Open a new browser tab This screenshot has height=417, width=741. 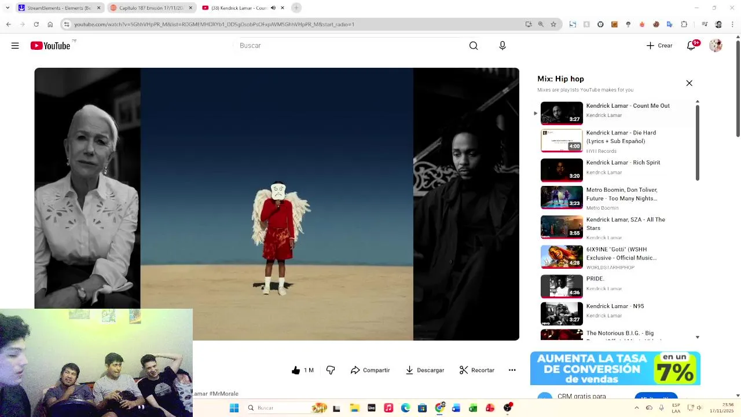[x=296, y=8]
